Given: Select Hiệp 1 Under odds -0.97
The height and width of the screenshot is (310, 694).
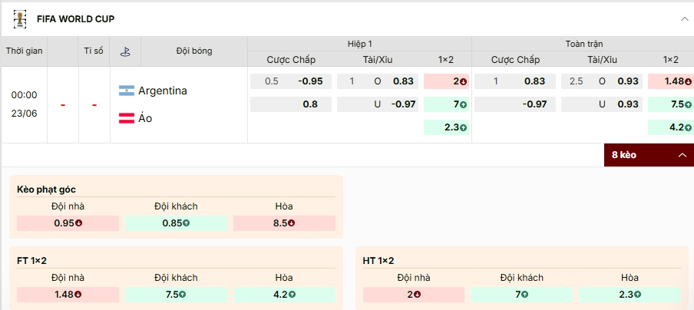Looking at the screenshot, I should click(378, 104).
